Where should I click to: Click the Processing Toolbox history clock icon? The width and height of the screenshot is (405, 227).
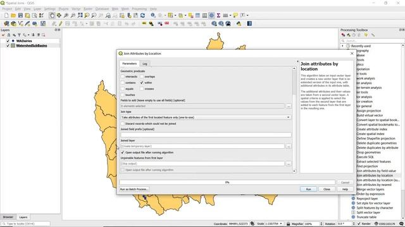click(354, 35)
